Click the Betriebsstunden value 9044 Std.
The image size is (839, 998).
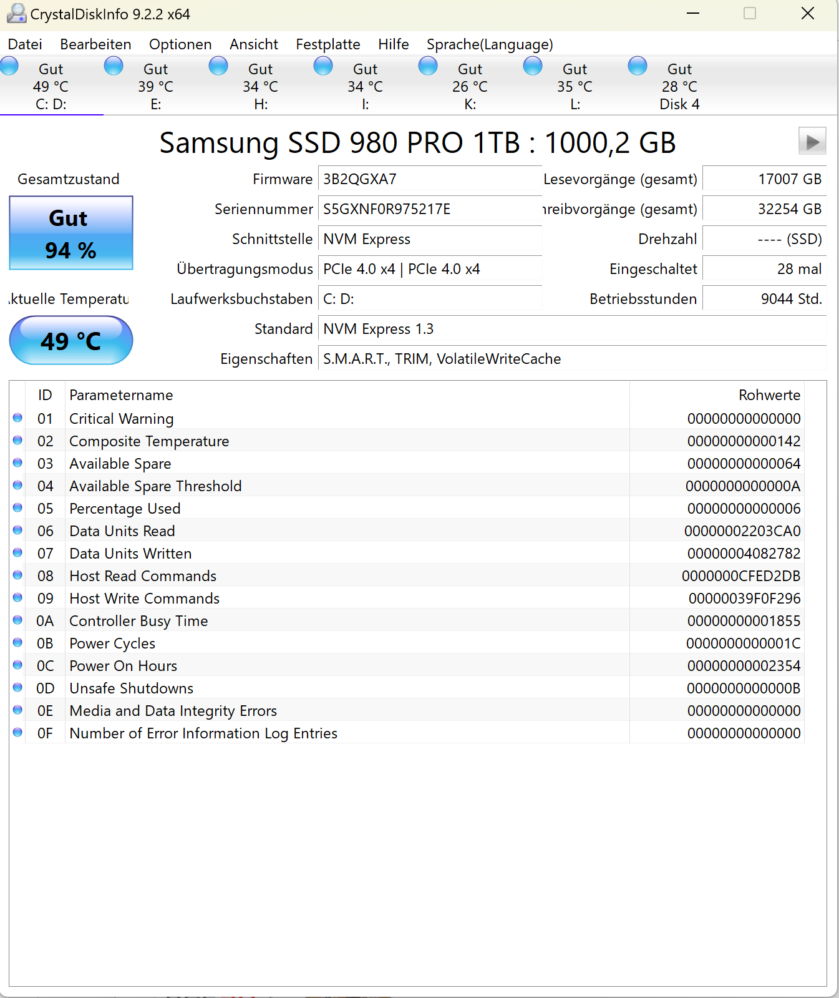click(765, 299)
